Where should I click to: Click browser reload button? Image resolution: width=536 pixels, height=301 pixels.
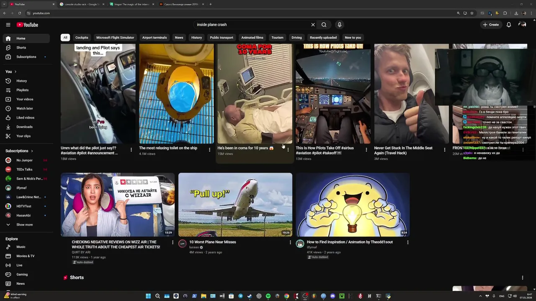point(20,13)
